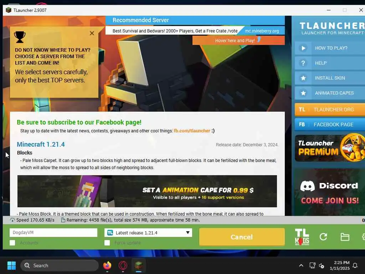Screen dimensions: 365x274
Task: Click the fb.com/tlauncher link
Action: [192, 131]
